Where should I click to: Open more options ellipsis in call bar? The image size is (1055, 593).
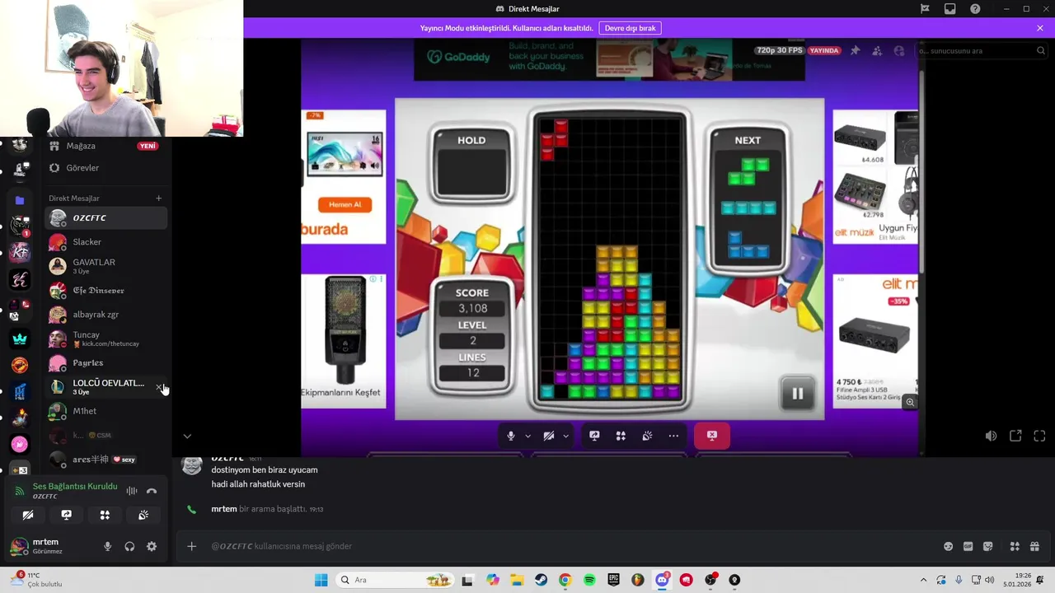pos(673,436)
